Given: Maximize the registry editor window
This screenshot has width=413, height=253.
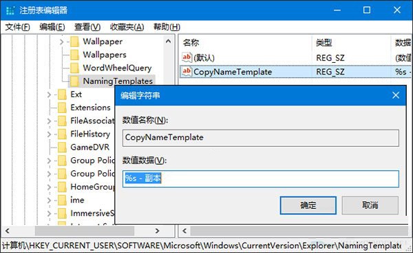Looking at the screenshot, I should (367, 10).
